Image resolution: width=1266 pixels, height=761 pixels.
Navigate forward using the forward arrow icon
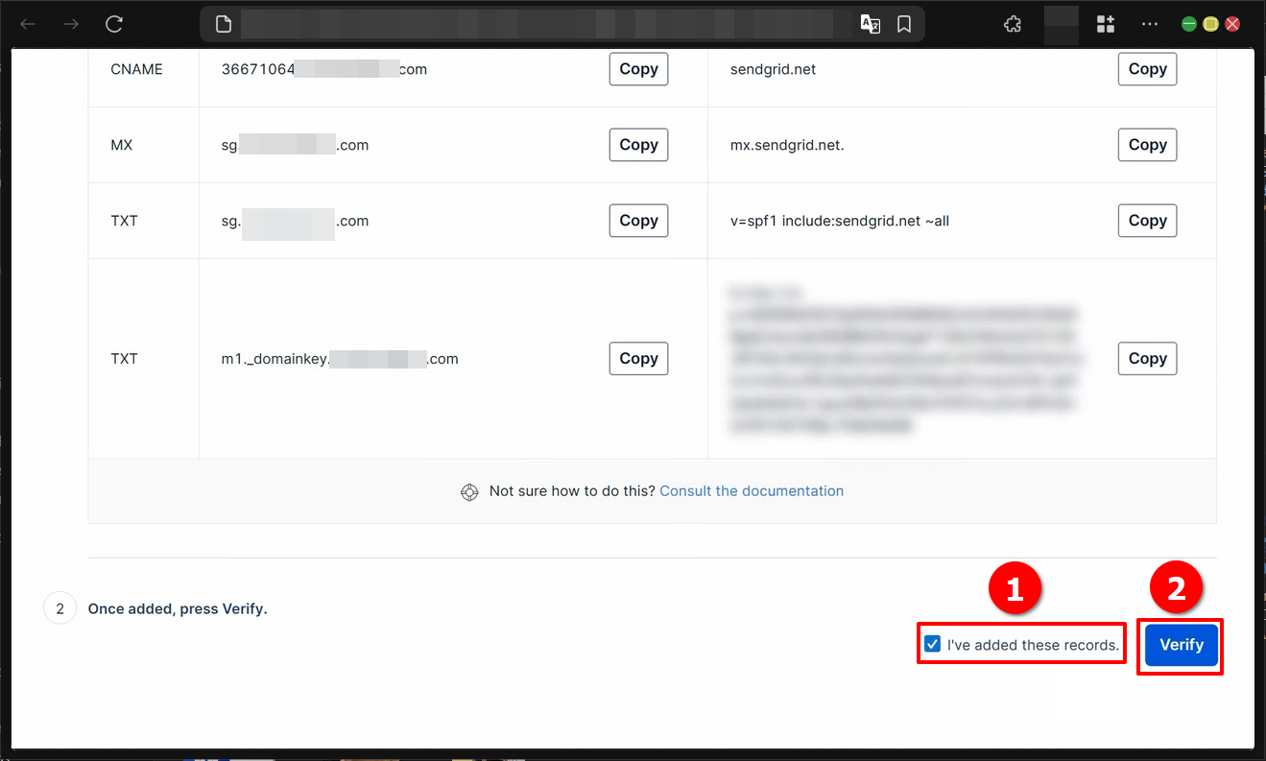tap(69, 24)
